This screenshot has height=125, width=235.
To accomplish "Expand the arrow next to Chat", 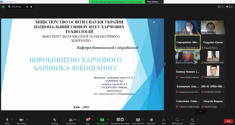I will pos(93,120).
